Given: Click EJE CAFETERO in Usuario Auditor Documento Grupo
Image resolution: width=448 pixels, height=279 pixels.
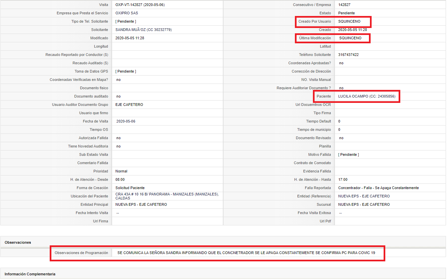Looking at the screenshot, I should pos(129,105).
